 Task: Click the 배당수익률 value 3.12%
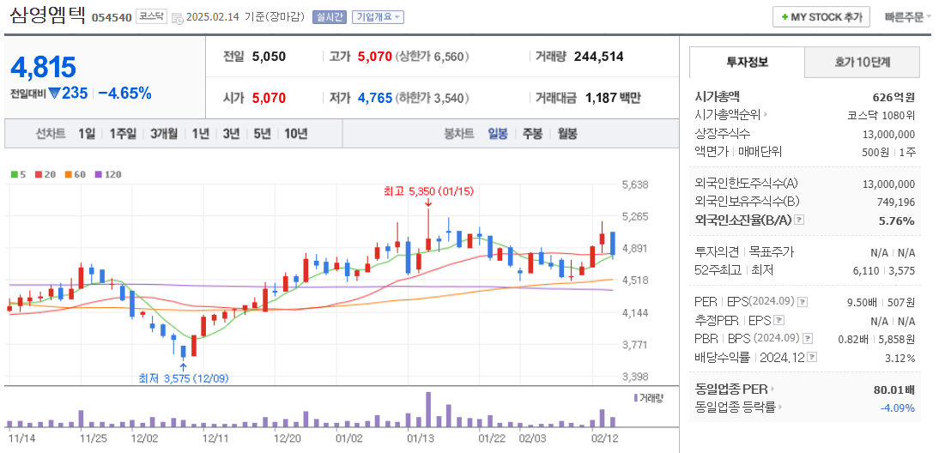899,359
